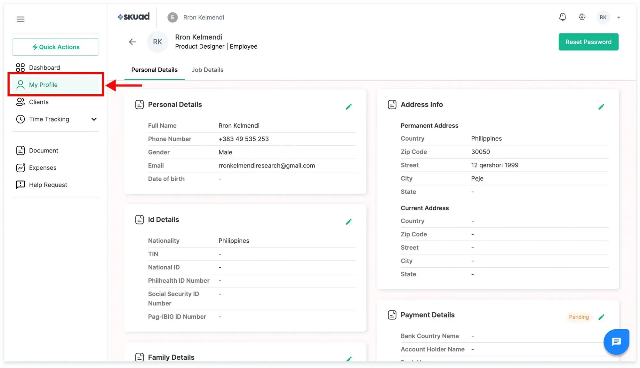The height and width of the screenshot is (368, 640).
Task: Click the notification bell icon
Action: coord(563,17)
